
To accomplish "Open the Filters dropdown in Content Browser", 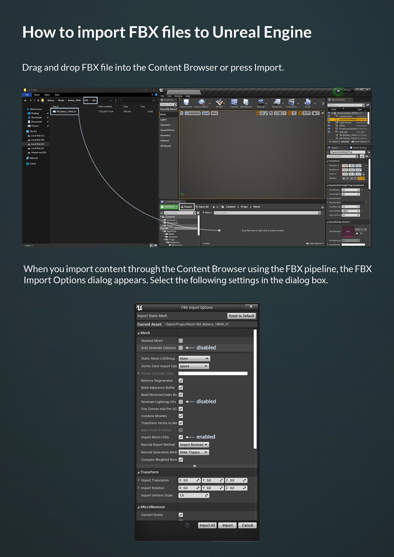I will [x=208, y=213].
